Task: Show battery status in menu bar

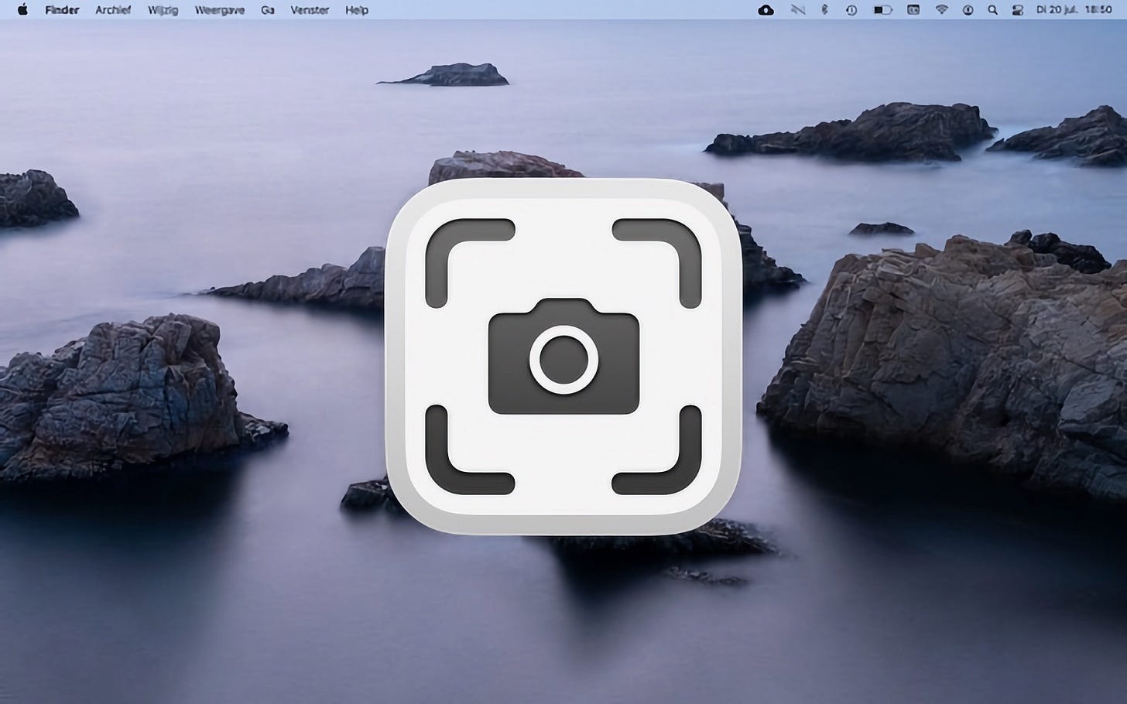Action: 883,10
